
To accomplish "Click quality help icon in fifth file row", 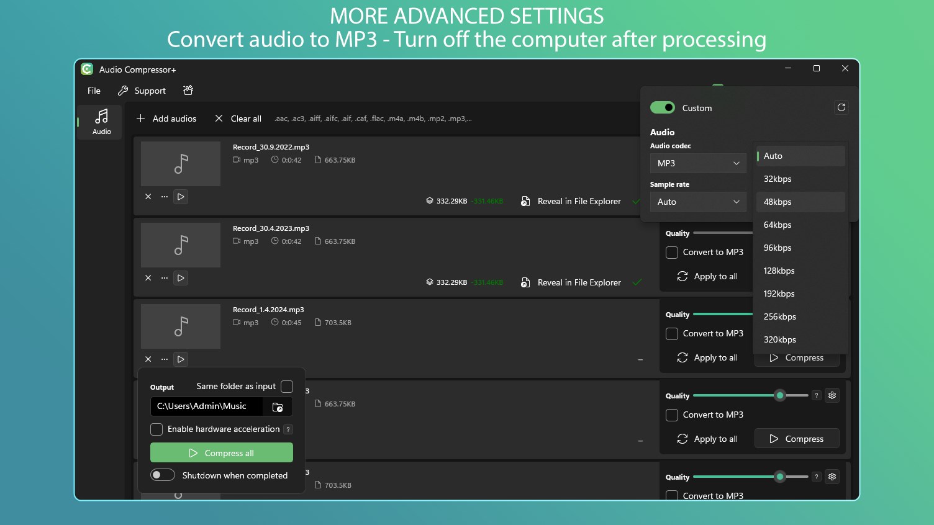I will (x=817, y=477).
